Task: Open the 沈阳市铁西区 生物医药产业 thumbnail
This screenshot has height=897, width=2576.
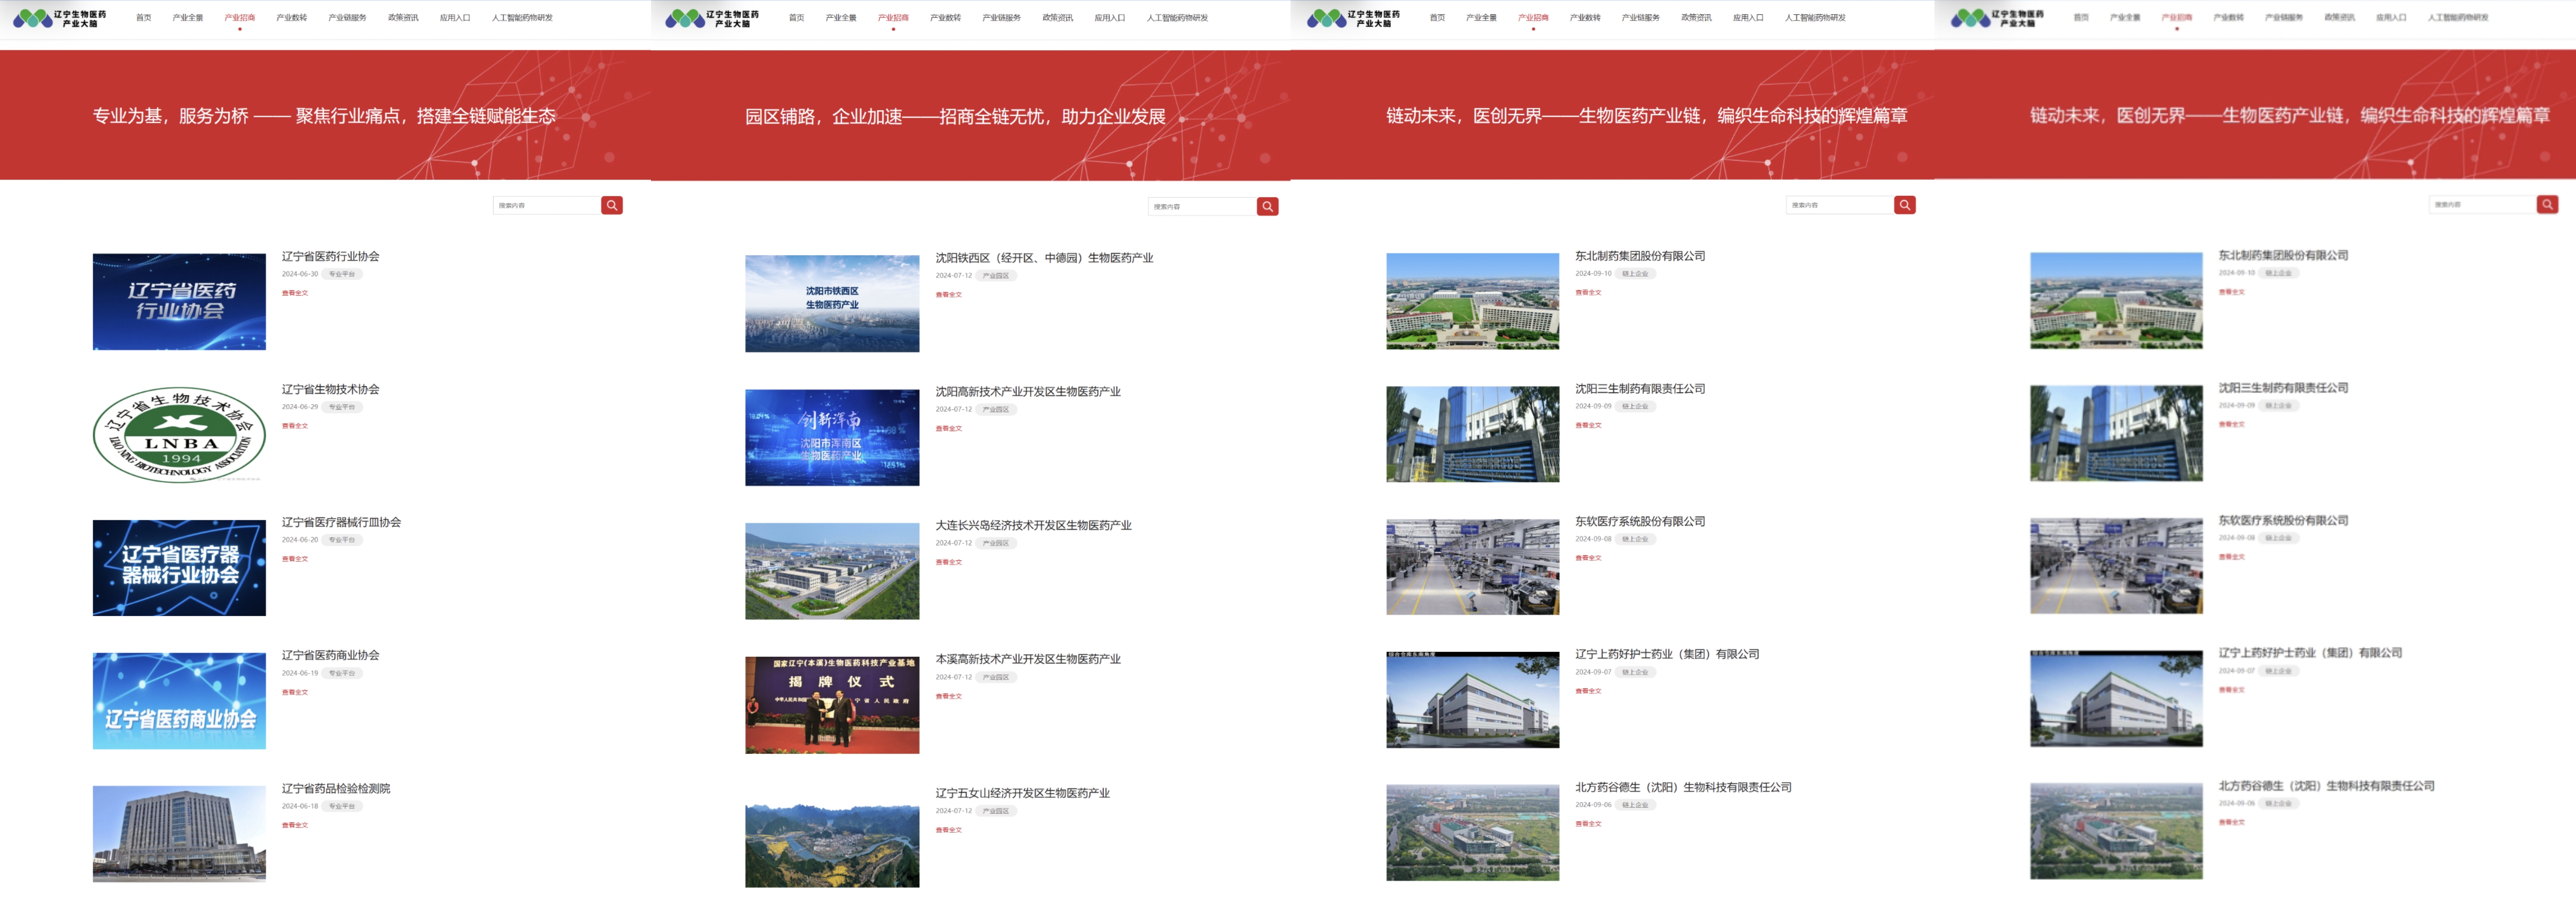Action: tap(832, 303)
